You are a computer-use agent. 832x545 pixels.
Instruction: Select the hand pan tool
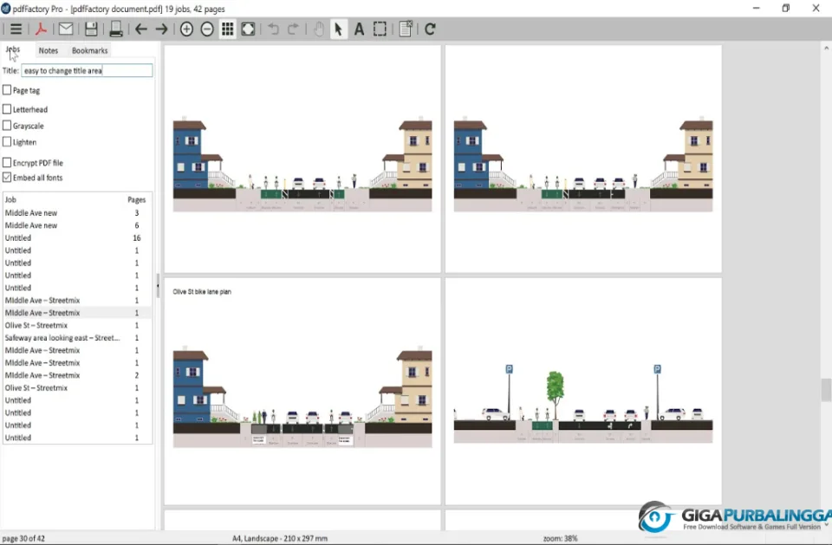[318, 29]
